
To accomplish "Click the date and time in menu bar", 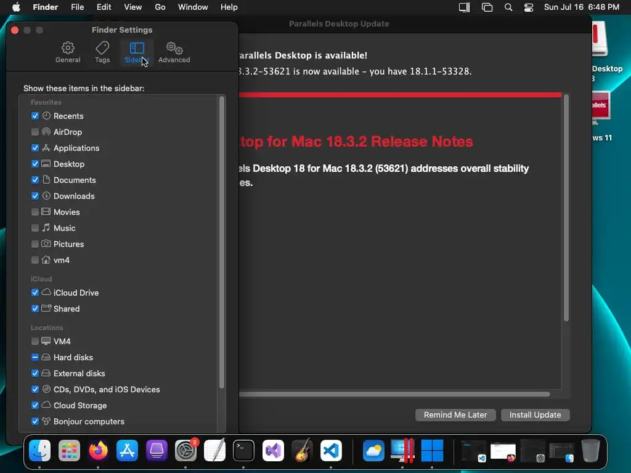I will [x=582, y=7].
